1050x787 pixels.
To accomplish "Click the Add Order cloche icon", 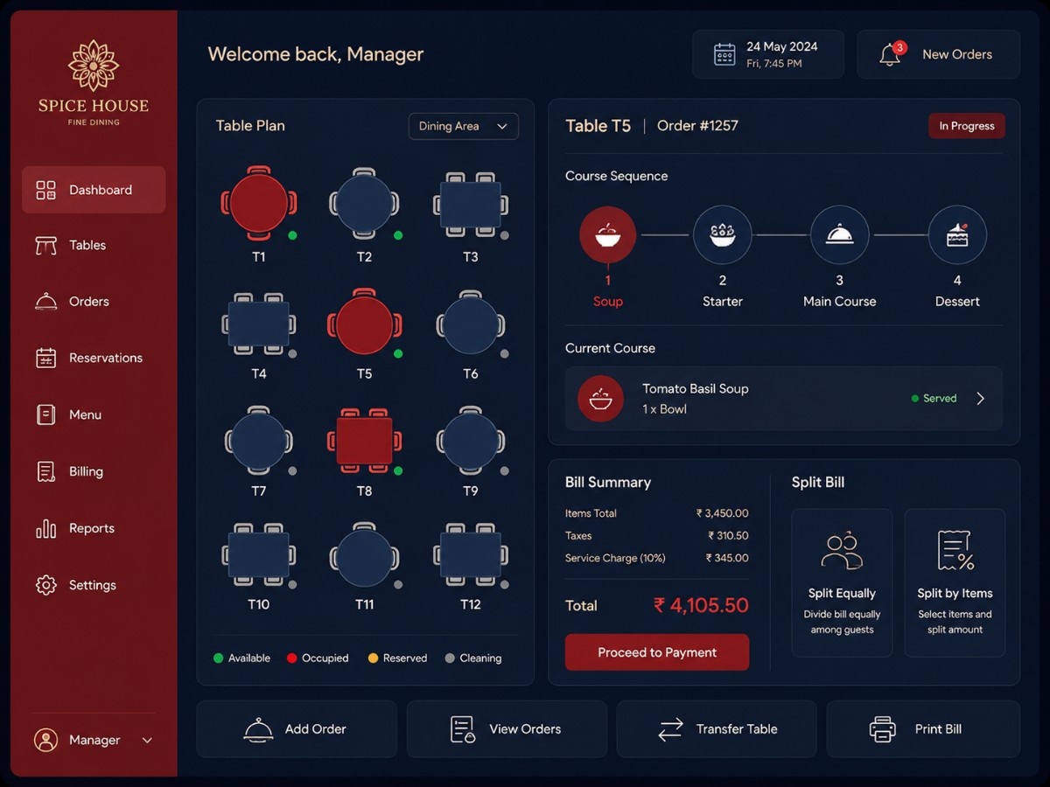I will (x=258, y=729).
